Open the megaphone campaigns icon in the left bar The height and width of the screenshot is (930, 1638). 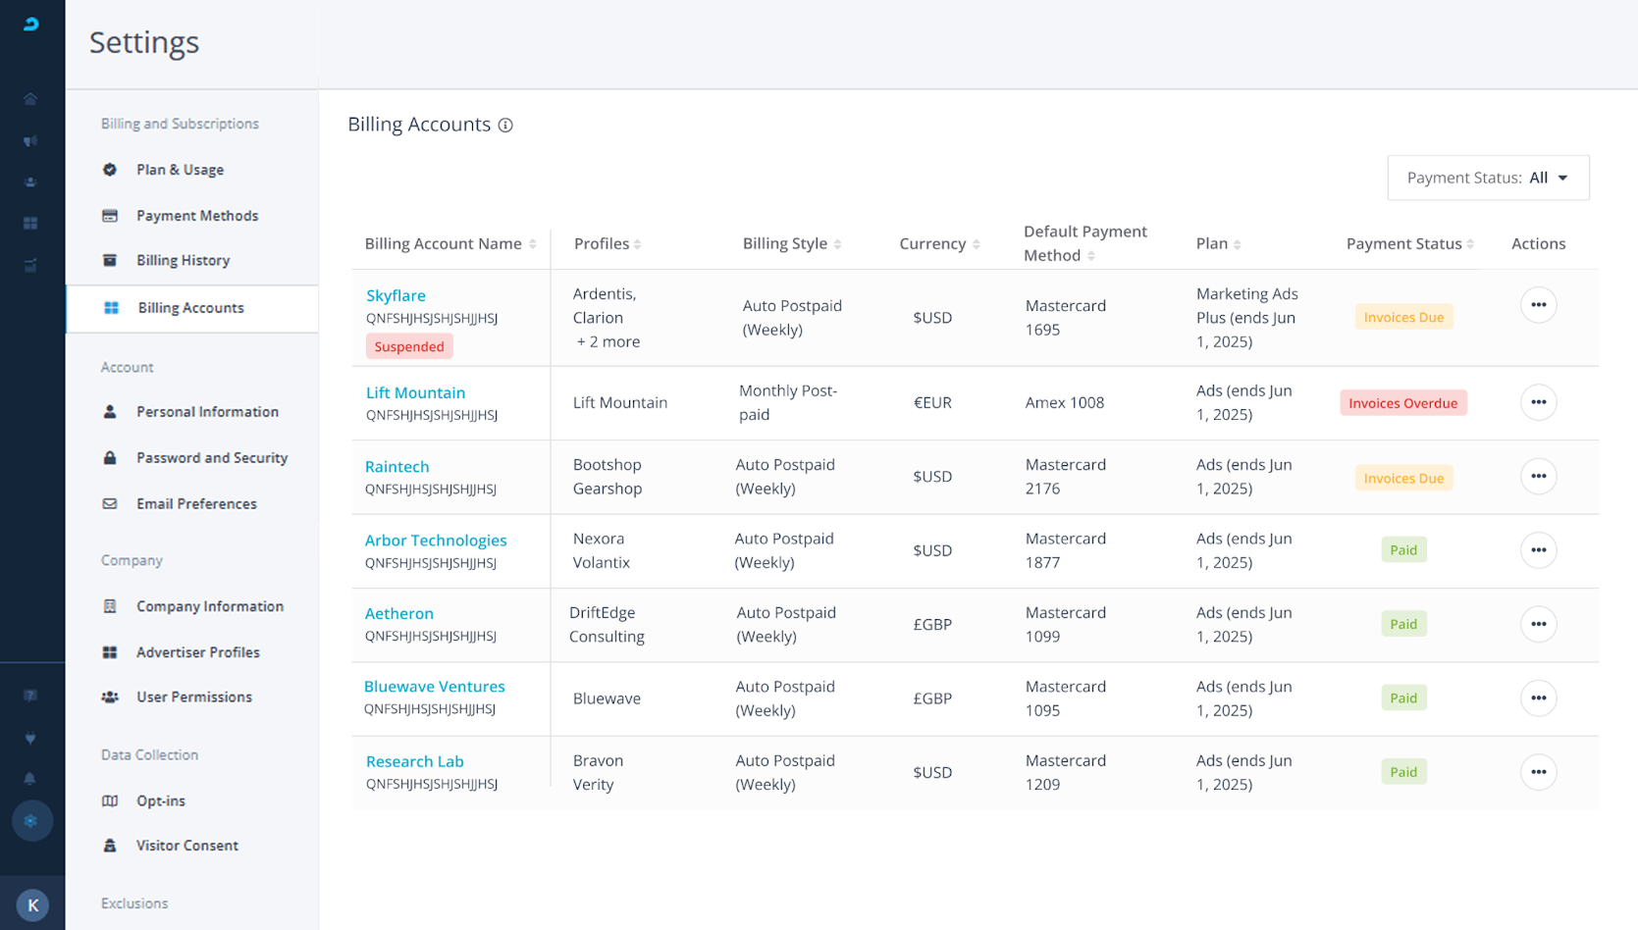pos(30,141)
